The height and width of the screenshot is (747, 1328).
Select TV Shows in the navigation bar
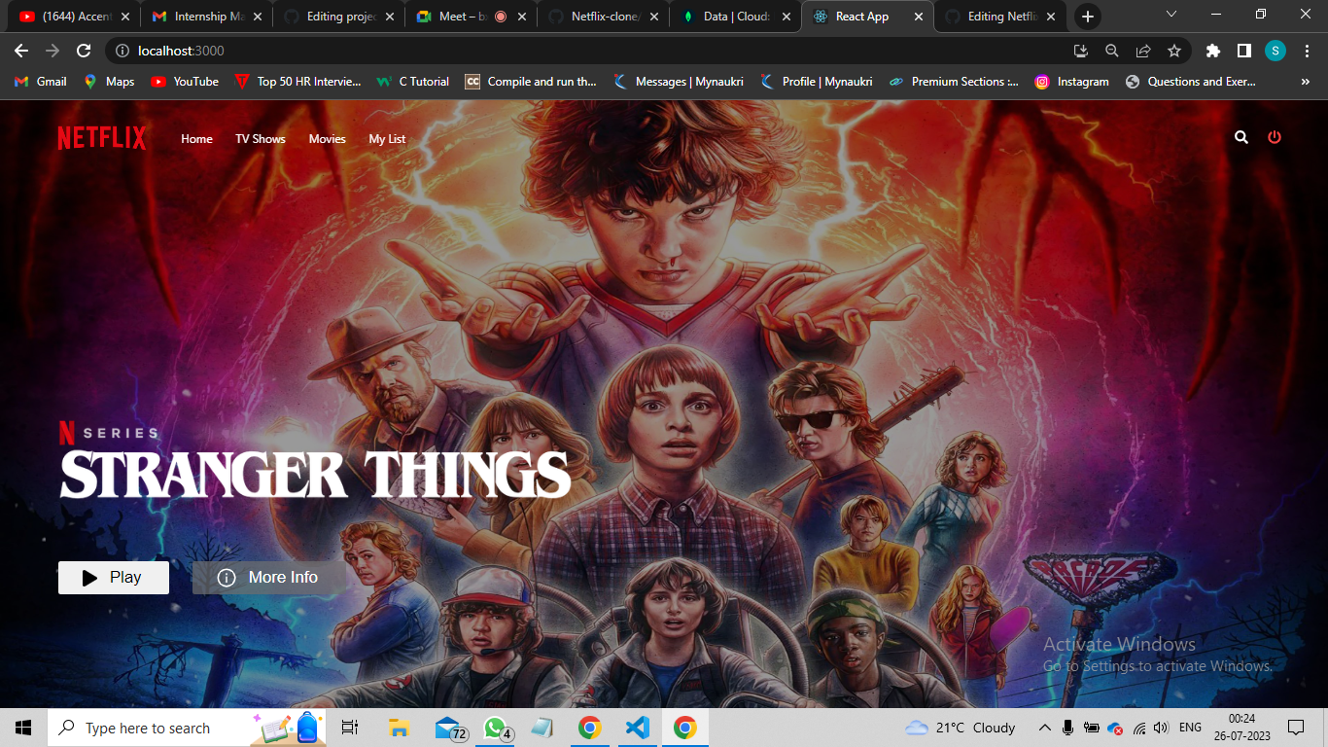[x=260, y=139]
